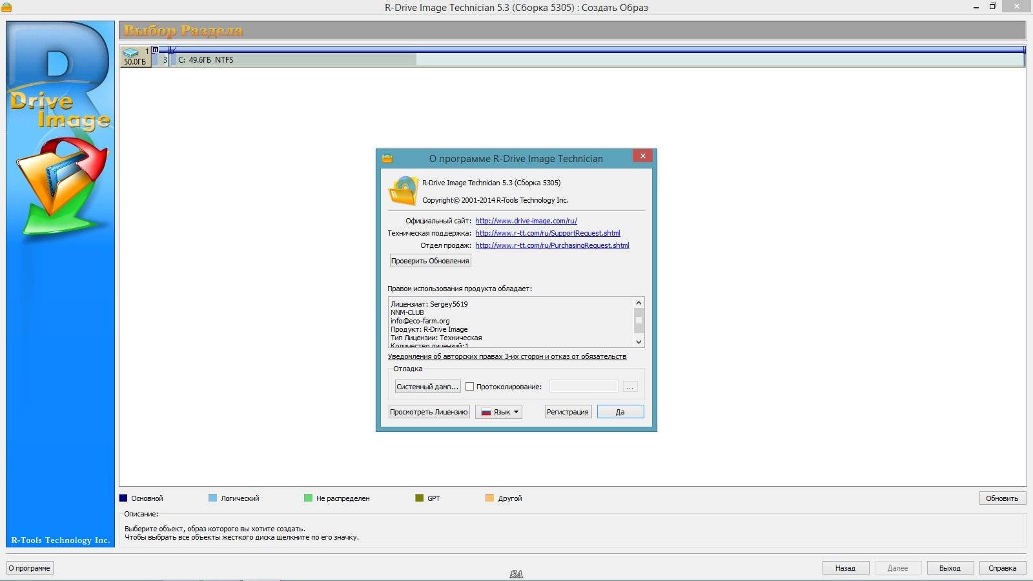
Task: Click the Лицензиат: Sergey5619 text line
Action: 429,304
